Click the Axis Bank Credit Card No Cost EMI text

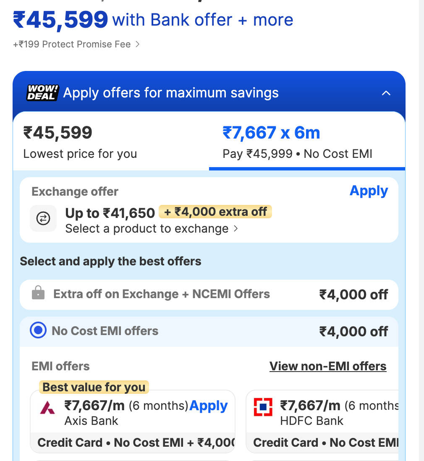(135, 443)
